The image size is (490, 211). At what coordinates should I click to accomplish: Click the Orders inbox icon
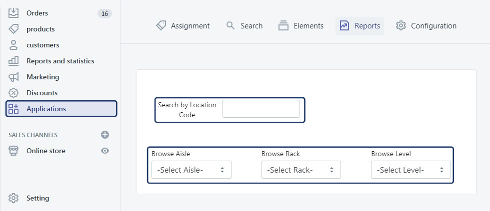coord(13,13)
